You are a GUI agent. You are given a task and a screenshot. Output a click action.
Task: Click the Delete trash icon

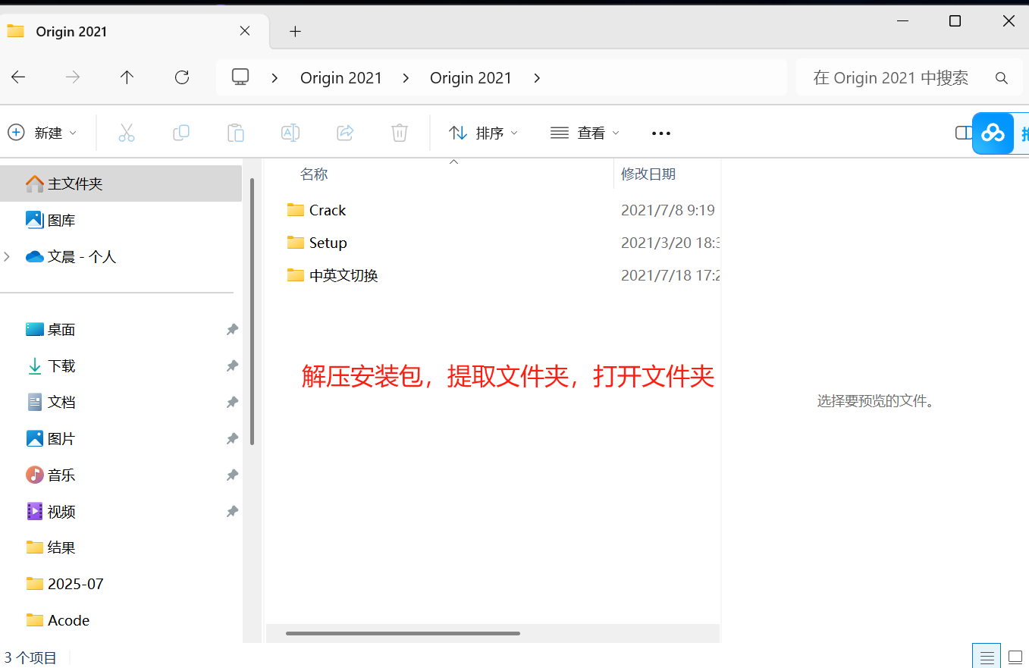pyautogui.click(x=400, y=133)
